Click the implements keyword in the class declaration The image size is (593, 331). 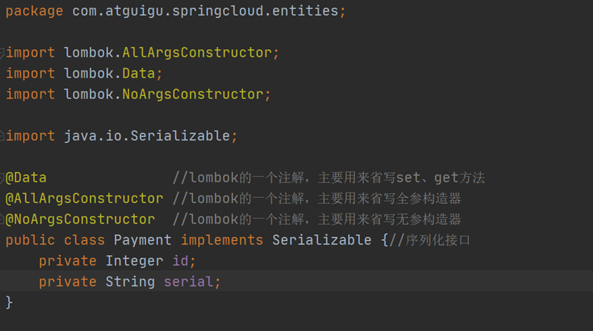pyautogui.click(x=222, y=240)
